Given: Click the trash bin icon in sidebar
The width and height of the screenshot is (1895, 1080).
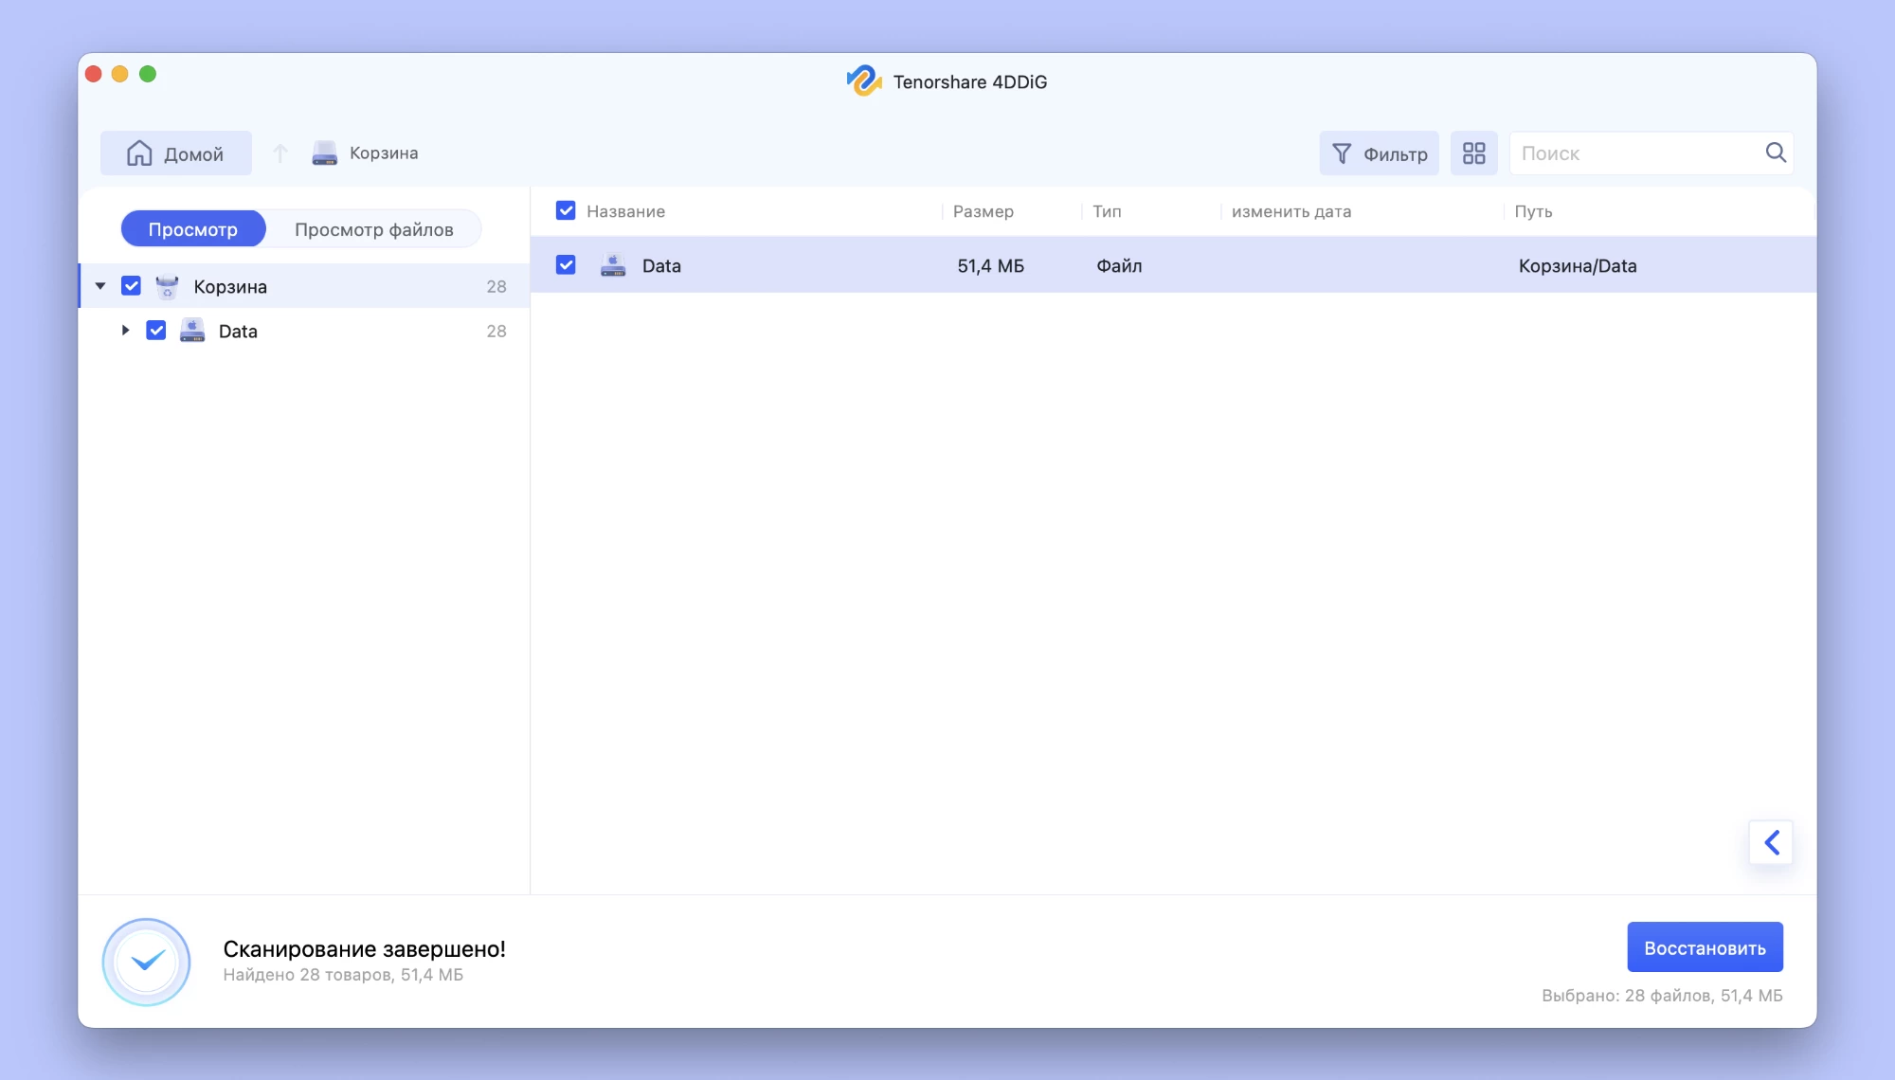Looking at the screenshot, I should (167, 286).
